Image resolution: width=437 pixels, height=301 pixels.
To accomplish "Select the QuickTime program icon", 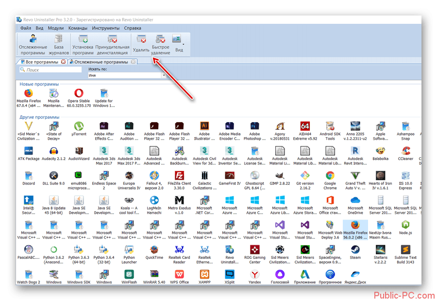I will click(154, 253).
